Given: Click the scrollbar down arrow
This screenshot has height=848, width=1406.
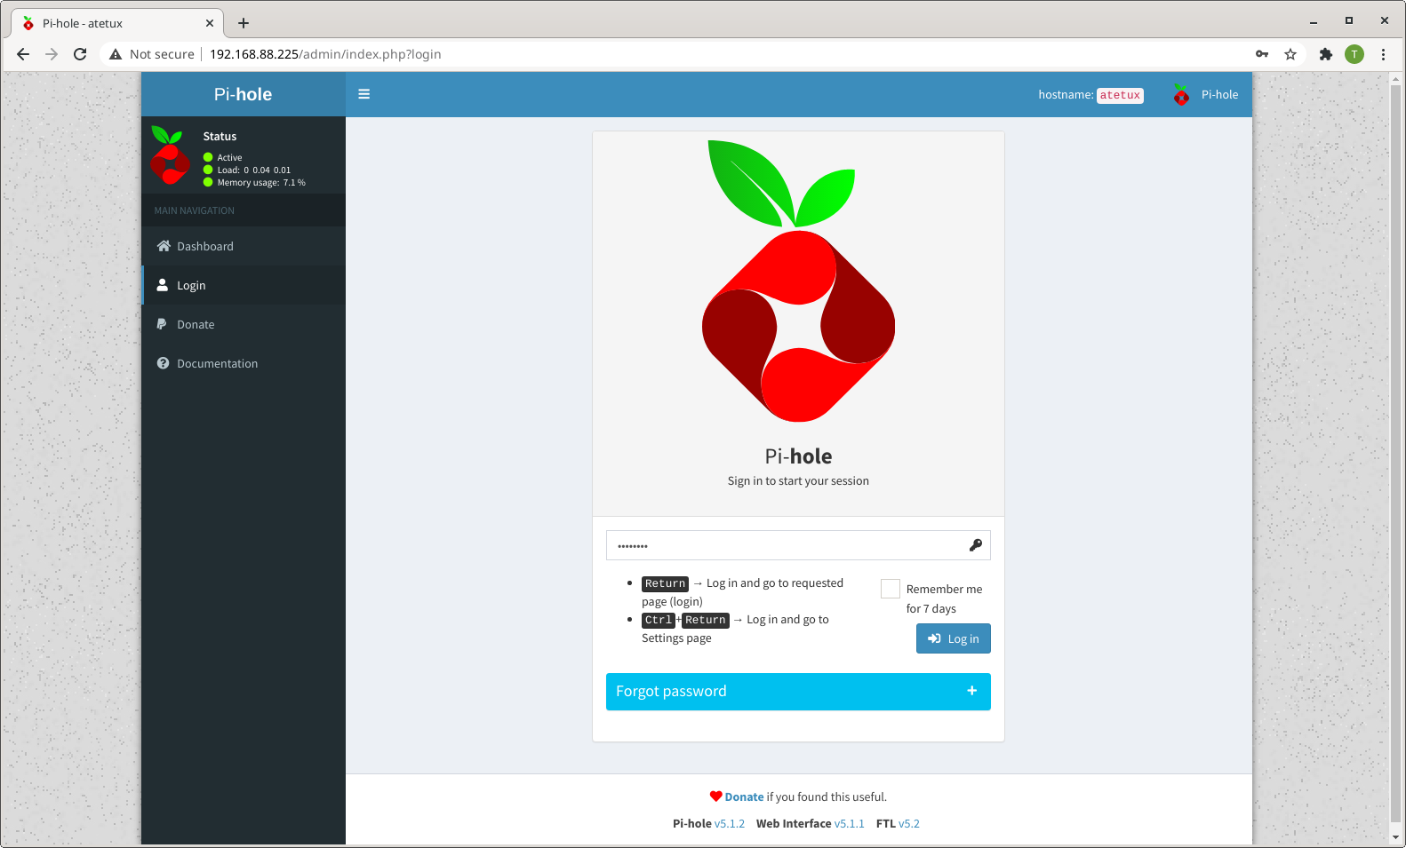Looking at the screenshot, I should tap(1395, 837).
